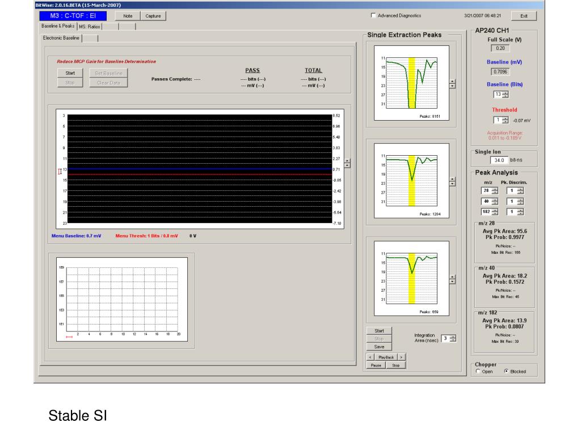Click the Single Ion bit-ns field
This screenshot has width=581, height=435.
point(499,160)
